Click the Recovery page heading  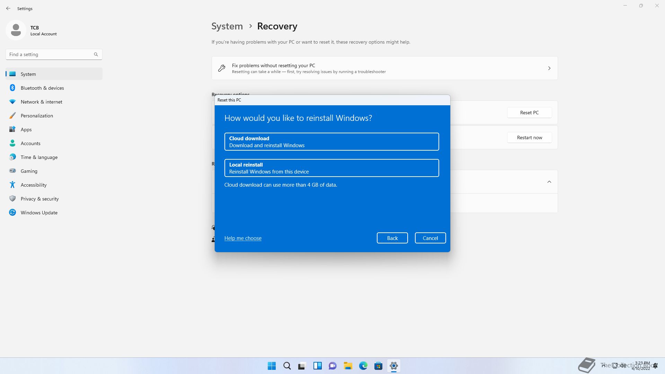tap(277, 26)
